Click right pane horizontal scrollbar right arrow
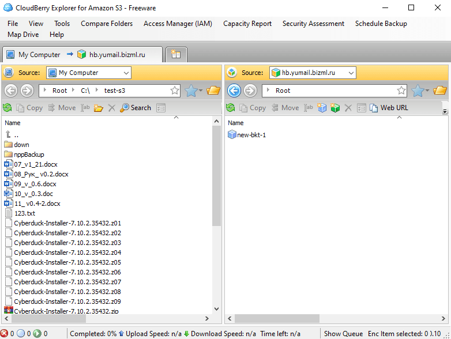The height and width of the screenshot is (339, 451). (444, 319)
